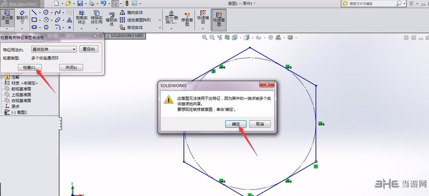Viewport: 429px width, 196px height.
Task: Click Zoom to Fit in view toolbar
Action: click(204, 38)
